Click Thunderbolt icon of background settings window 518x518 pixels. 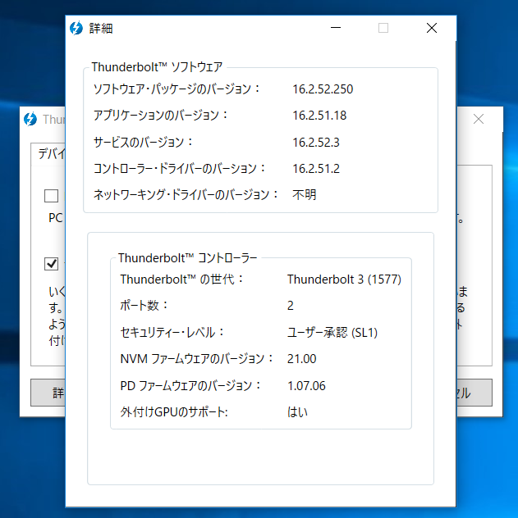tap(30, 120)
